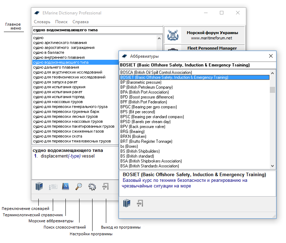Close the Аббревиатуры window

271,56
